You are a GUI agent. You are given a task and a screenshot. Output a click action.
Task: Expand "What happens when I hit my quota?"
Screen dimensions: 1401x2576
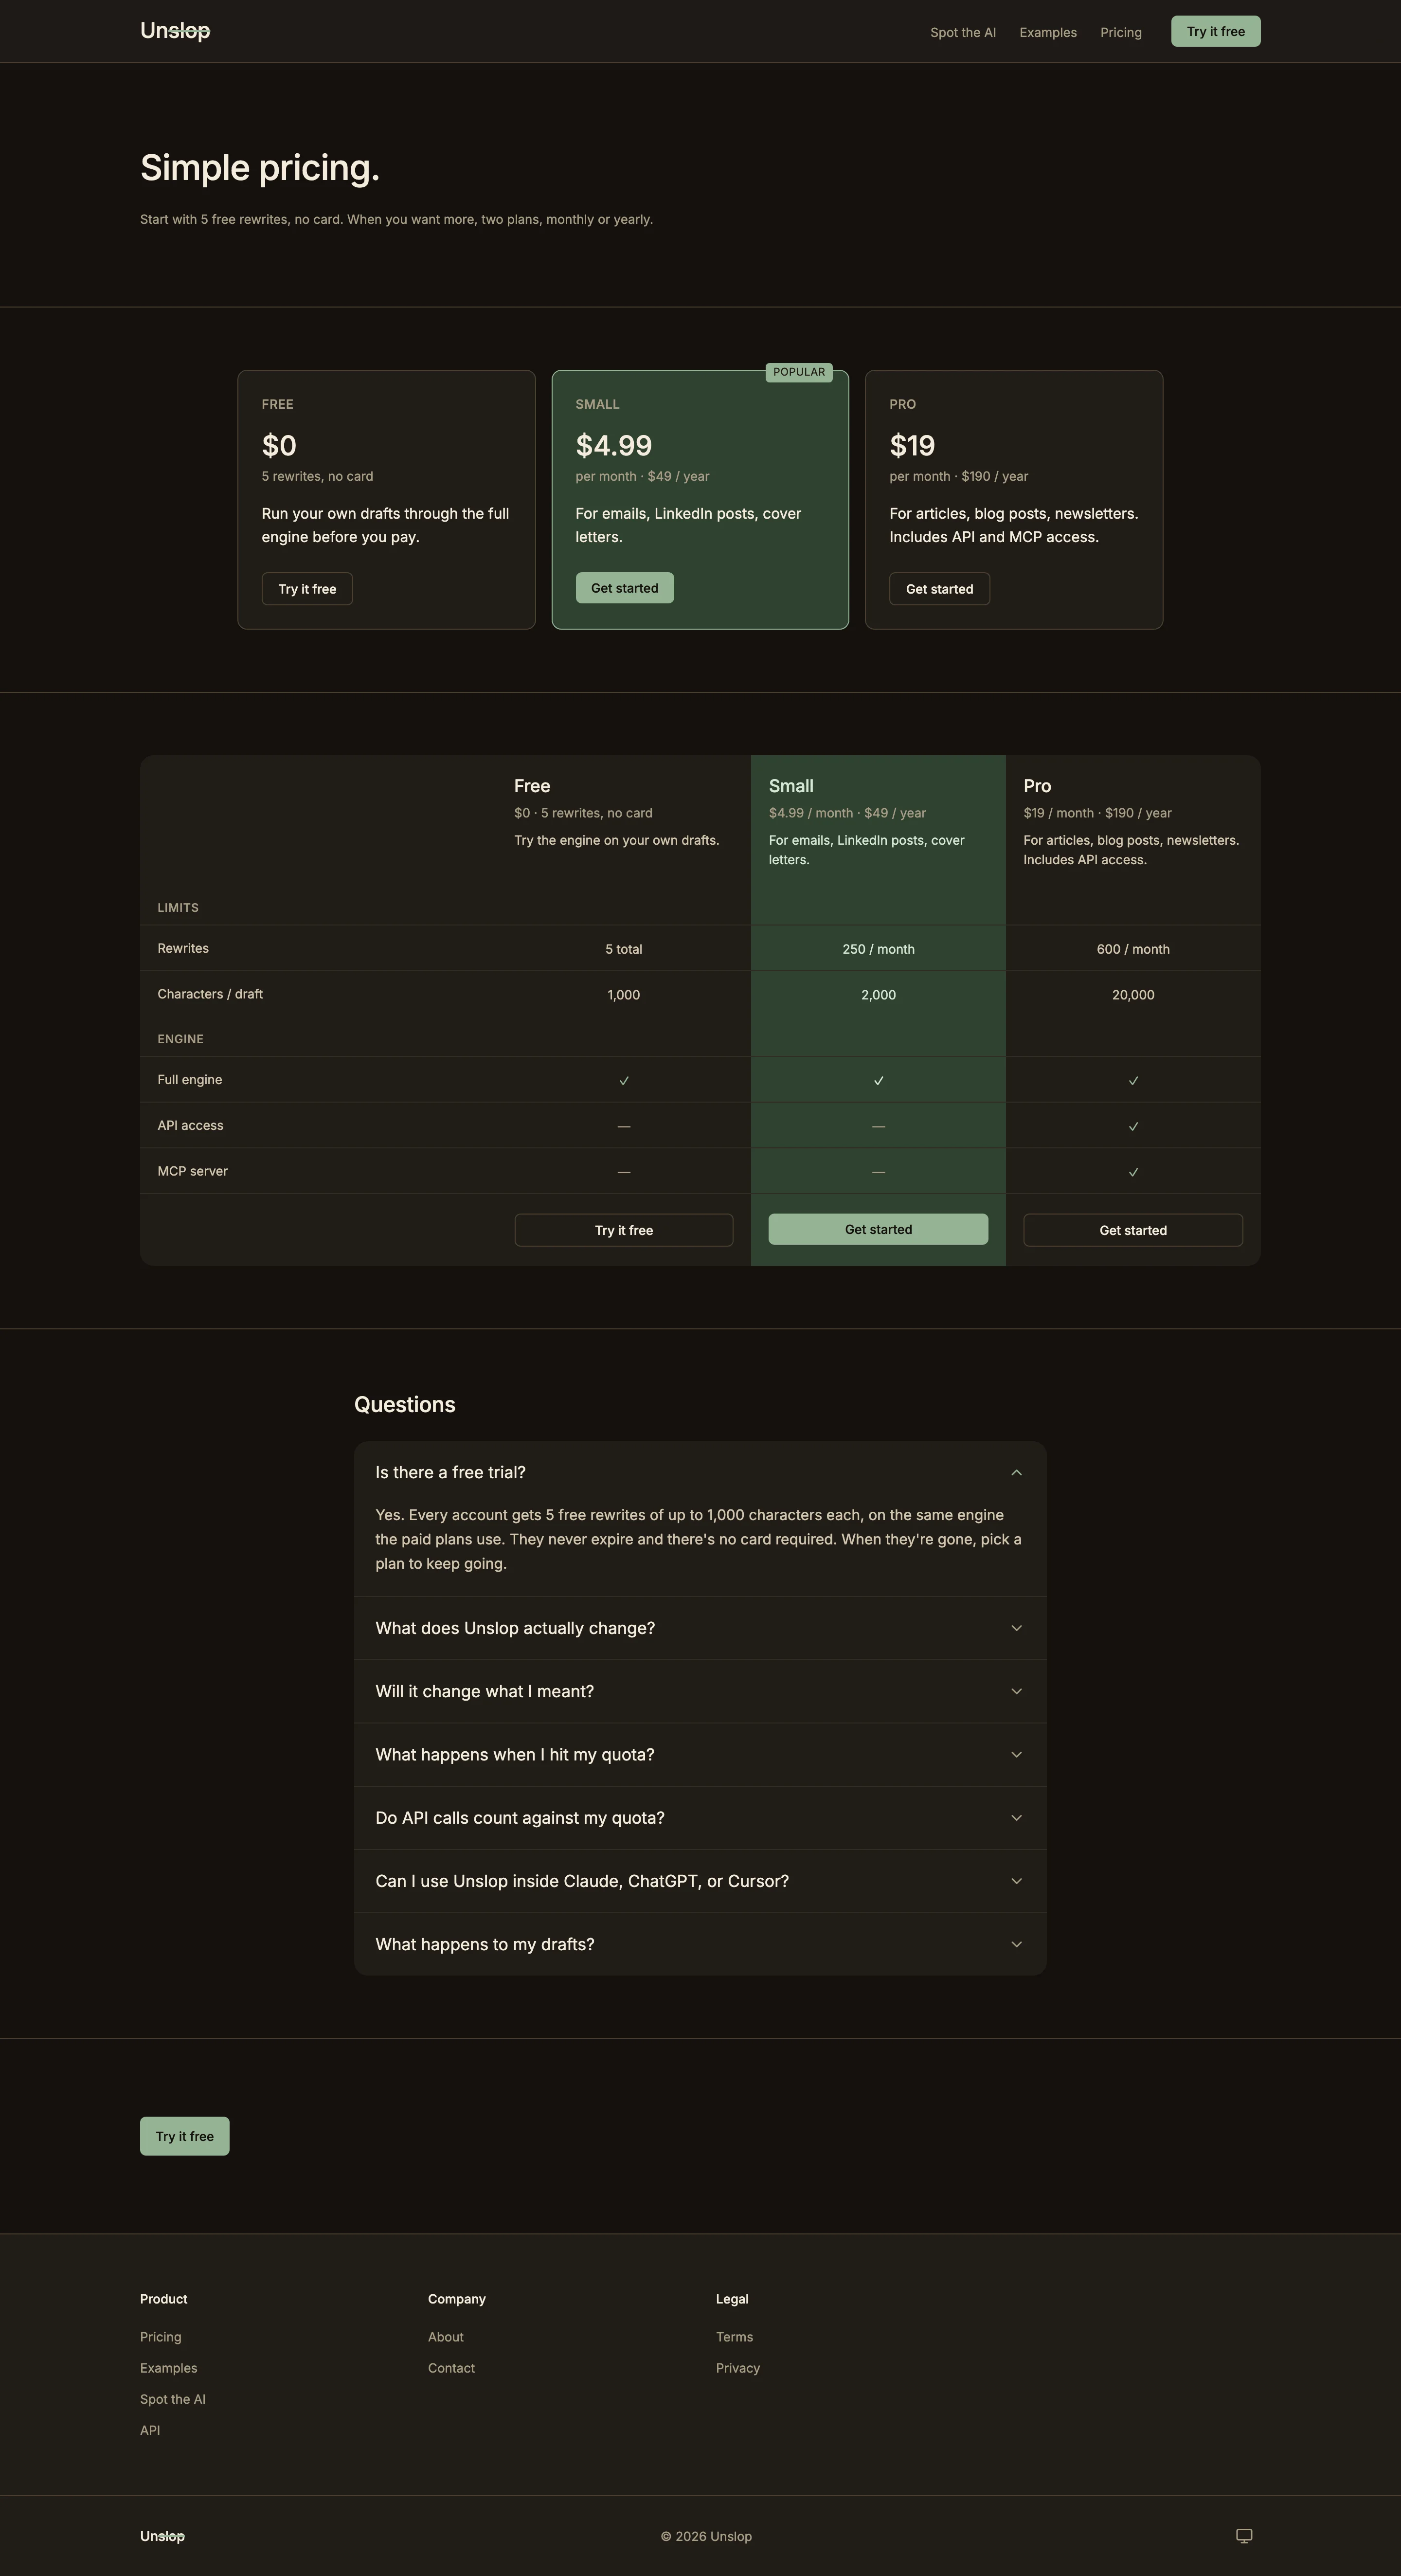click(x=700, y=1754)
